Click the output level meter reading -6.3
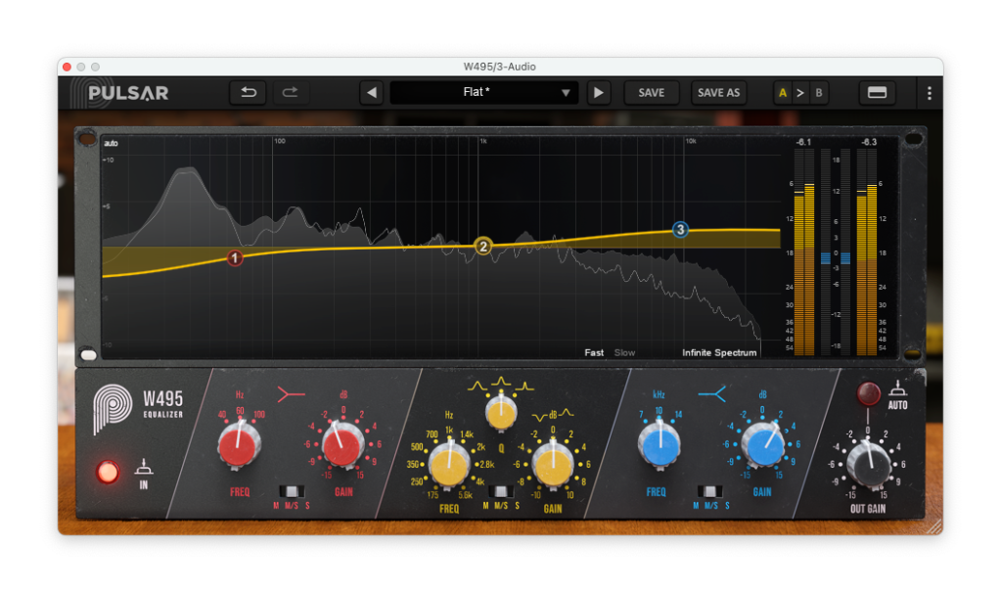1001x593 pixels. tap(867, 252)
